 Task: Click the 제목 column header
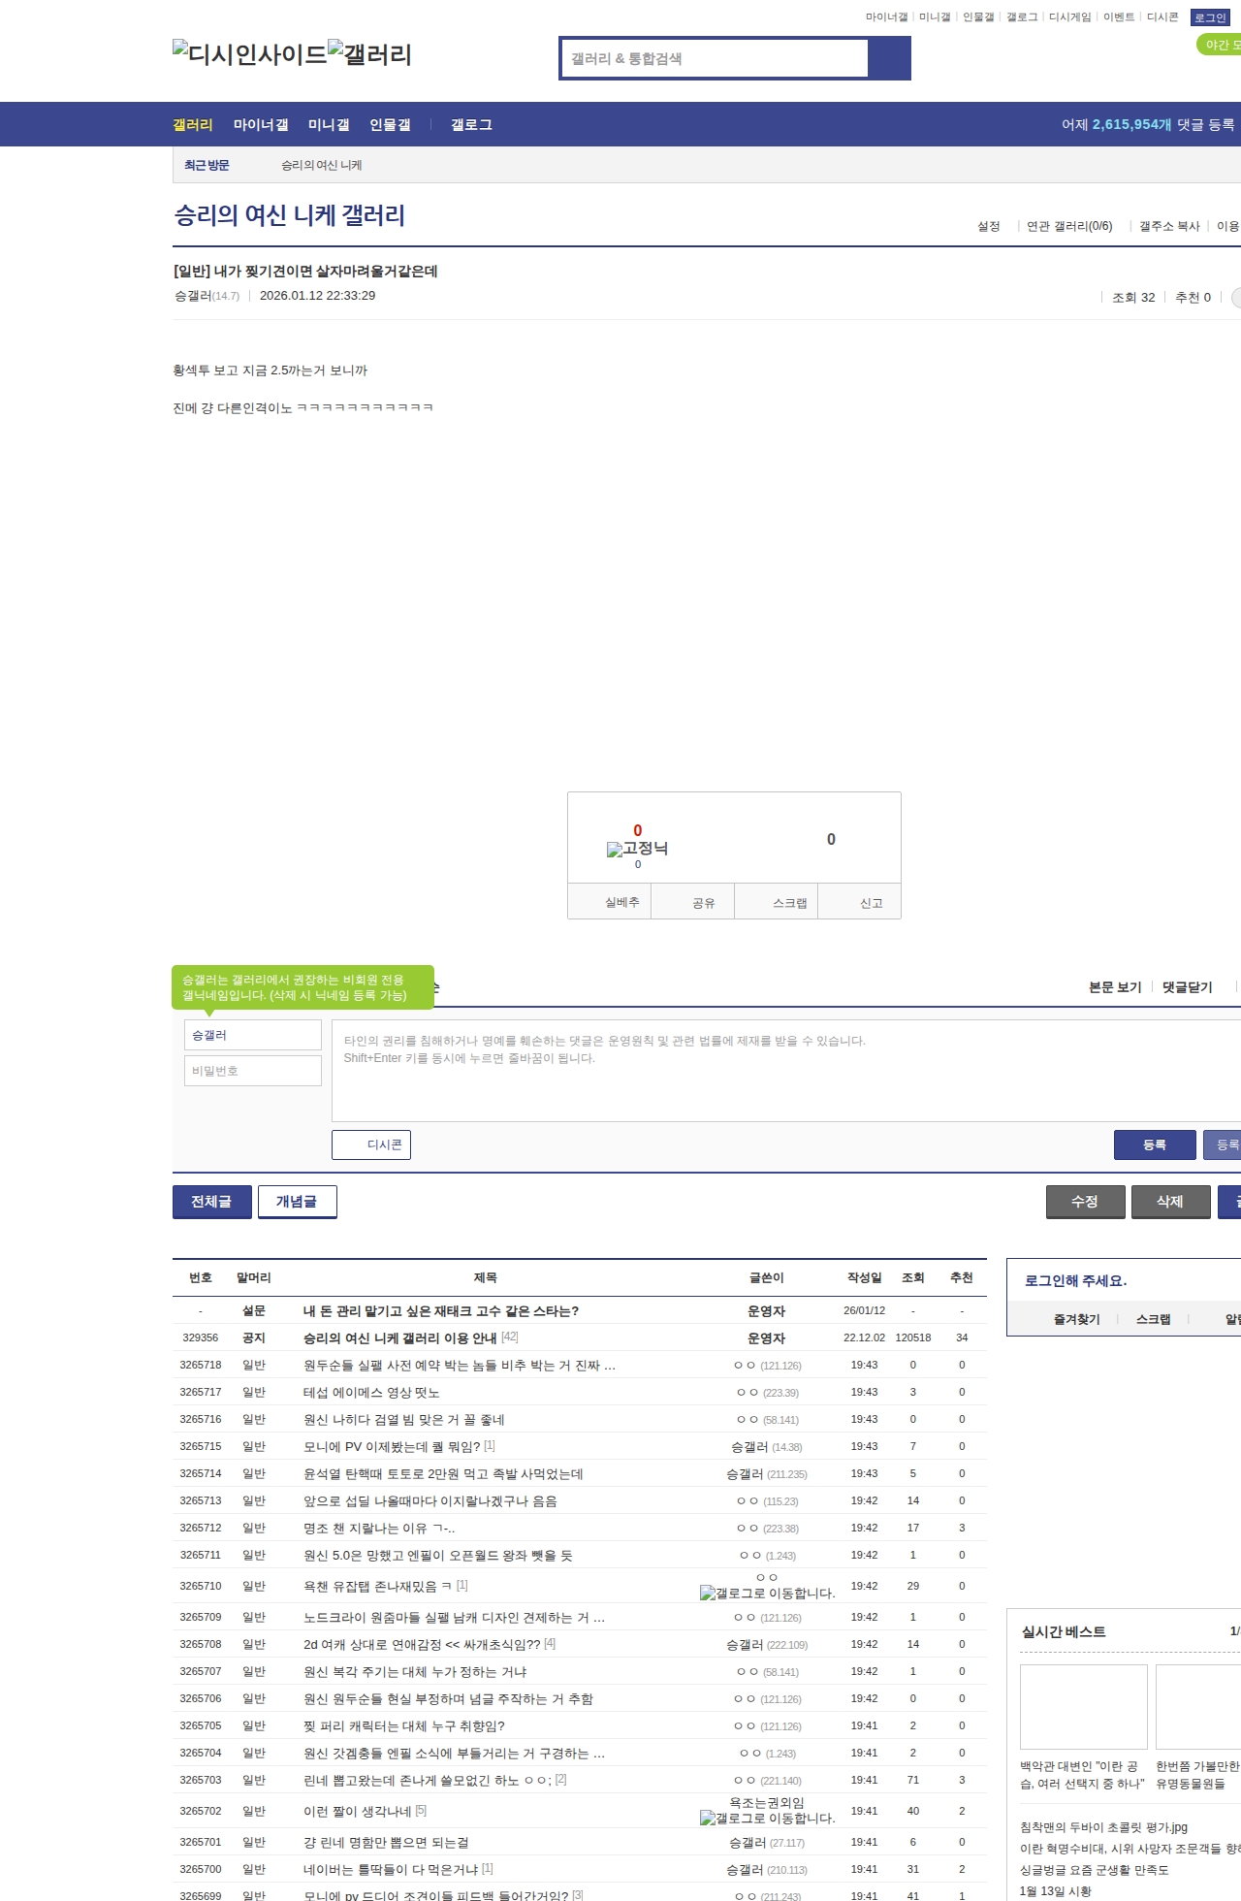(x=486, y=1278)
